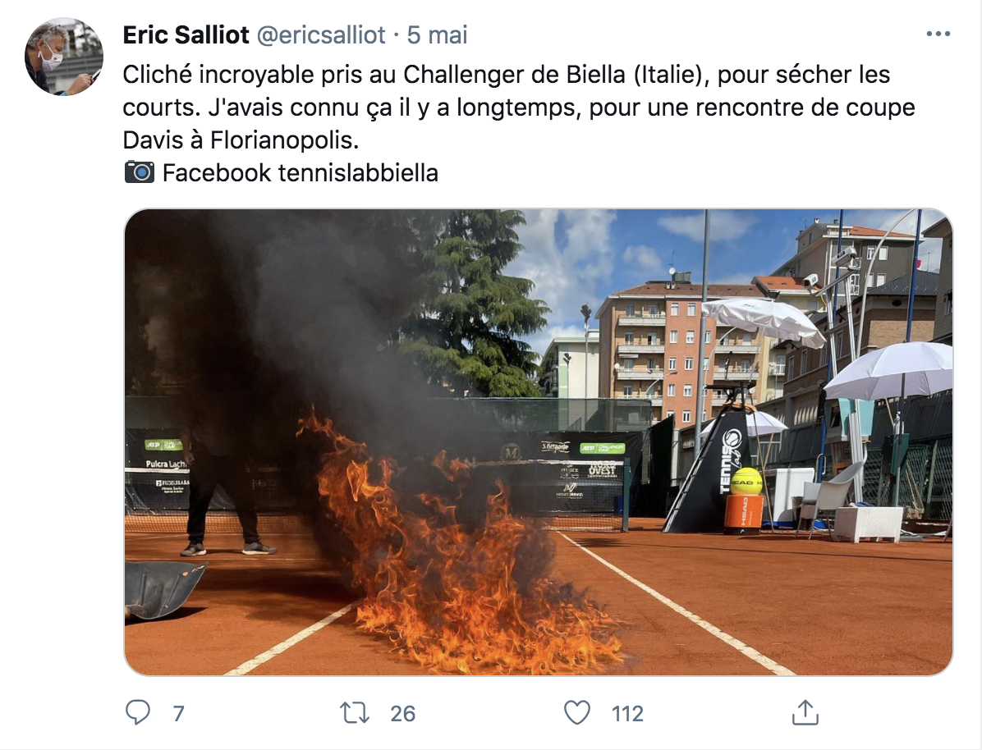This screenshot has height=750, width=982.
Task: Open the three-dot more options menu
Action: pos(938,34)
